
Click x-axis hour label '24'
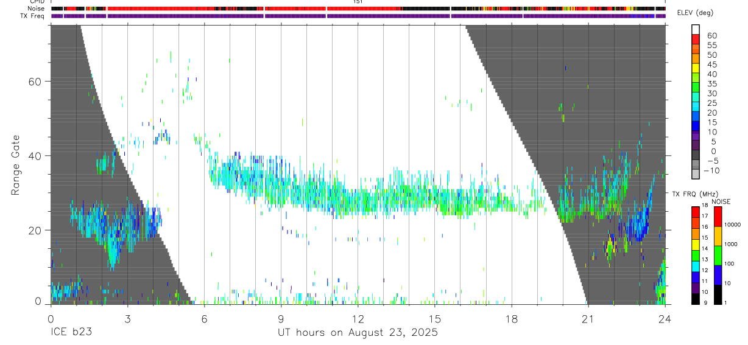665,318
